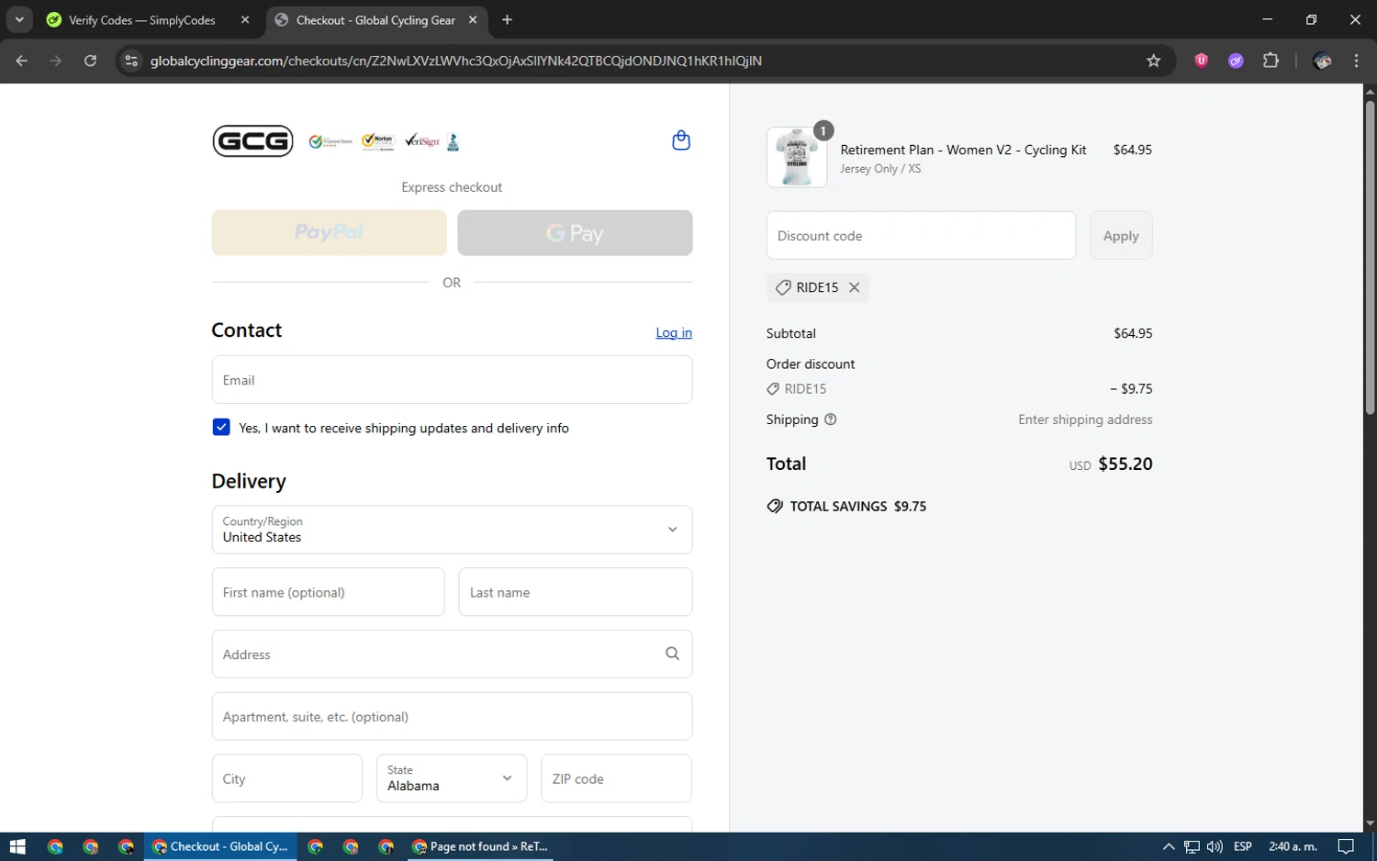Click the shipping help question mark icon
This screenshot has width=1377, height=861.
(831, 419)
